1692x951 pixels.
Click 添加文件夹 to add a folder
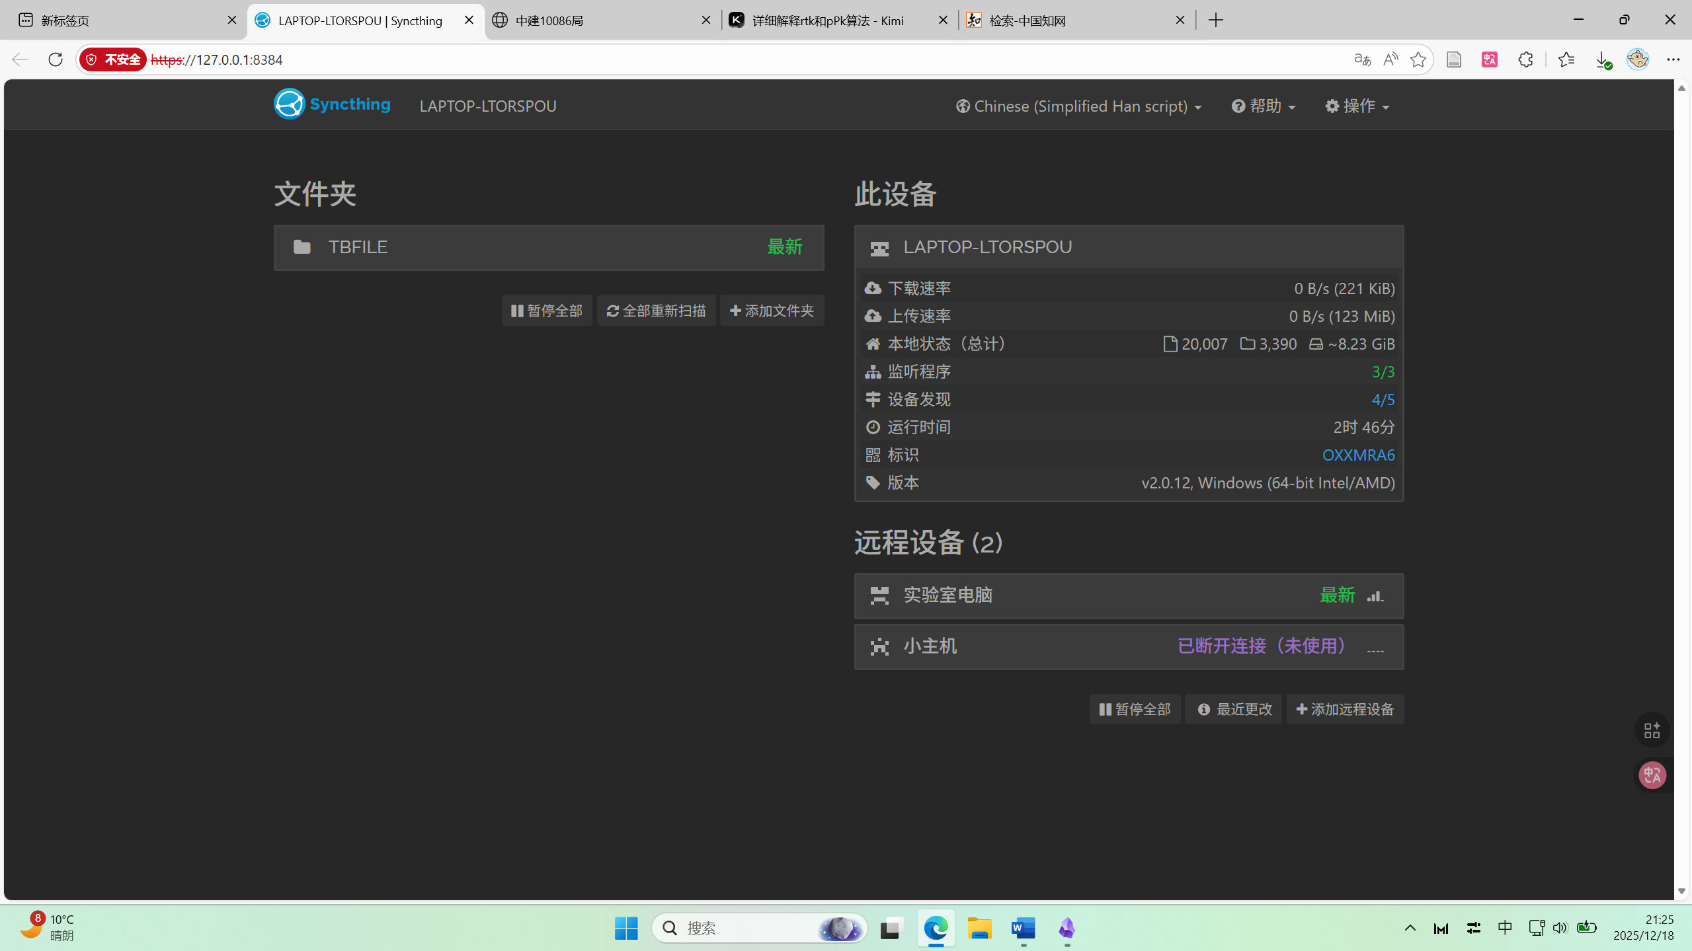pyautogui.click(x=772, y=311)
